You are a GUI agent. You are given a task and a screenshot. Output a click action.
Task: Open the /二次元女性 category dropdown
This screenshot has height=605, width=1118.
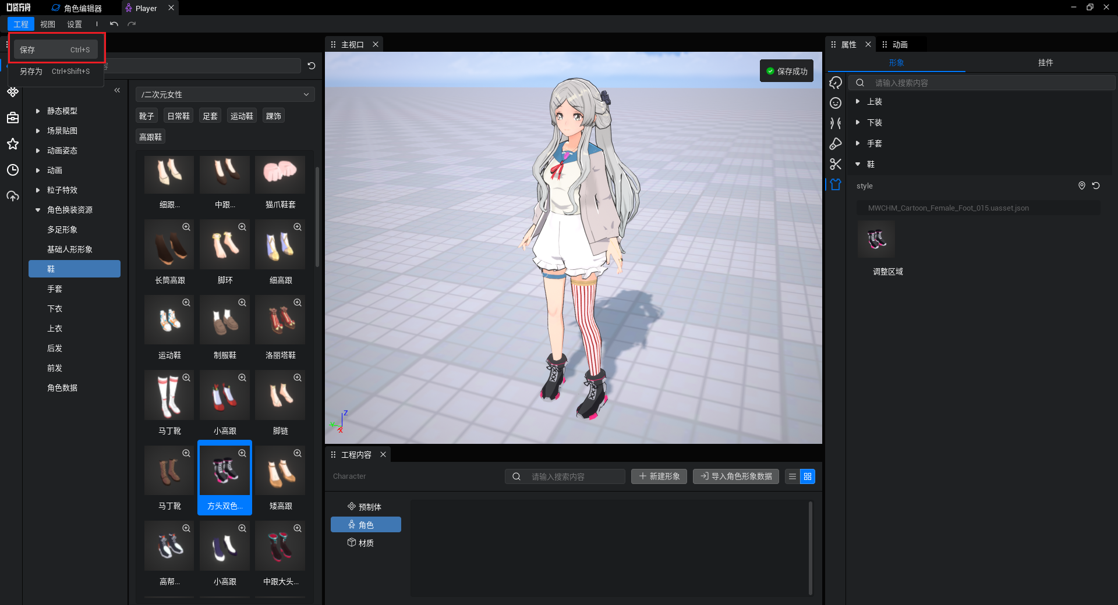click(x=225, y=94)
